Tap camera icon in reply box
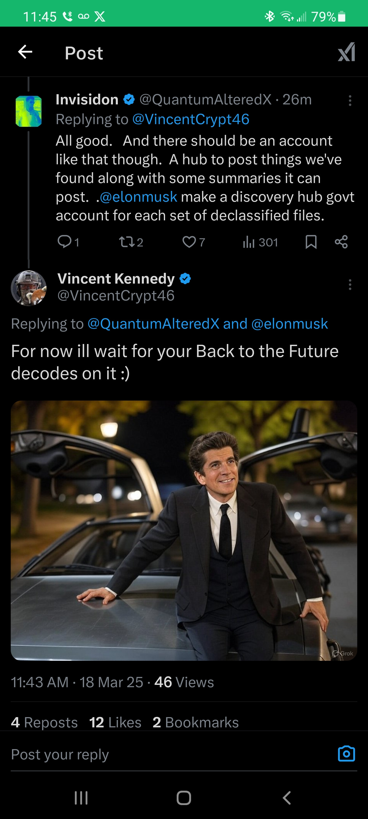The height and width of the screenshot is (819, 368). click(347, 754)
